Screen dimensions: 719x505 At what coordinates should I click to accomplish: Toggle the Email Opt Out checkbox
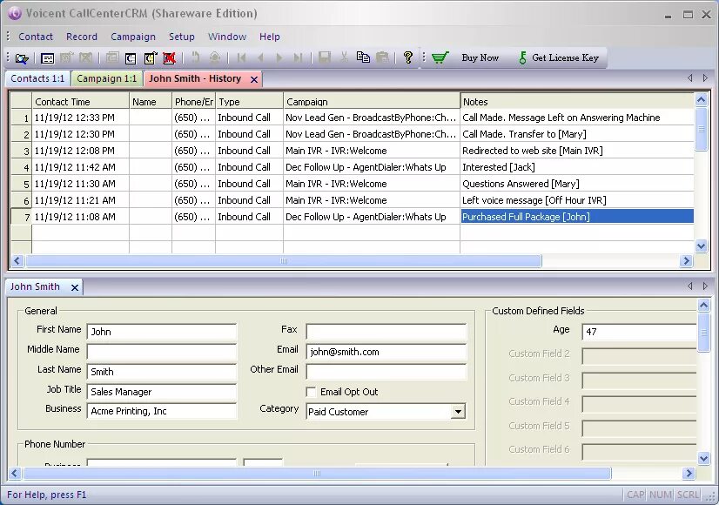coord(311,392)
